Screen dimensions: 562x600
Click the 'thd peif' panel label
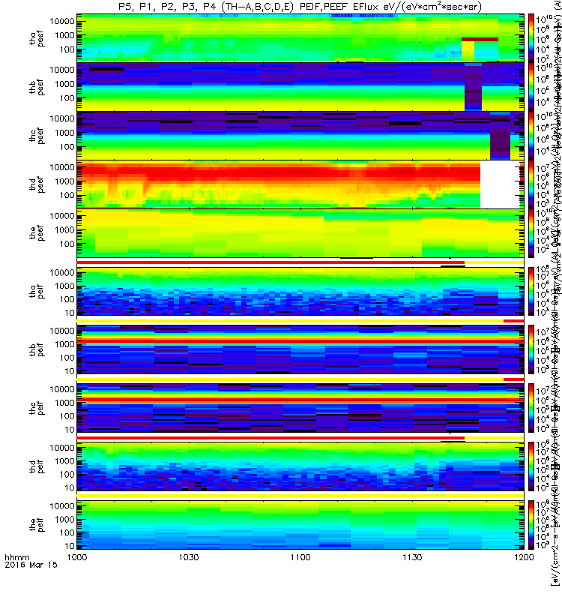click(37, 466)
